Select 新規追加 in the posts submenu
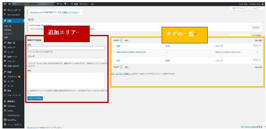266x129 pixels. [8, 30]
